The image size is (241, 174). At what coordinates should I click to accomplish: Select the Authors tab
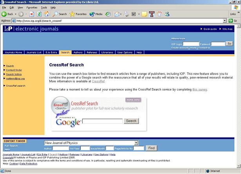78,52
